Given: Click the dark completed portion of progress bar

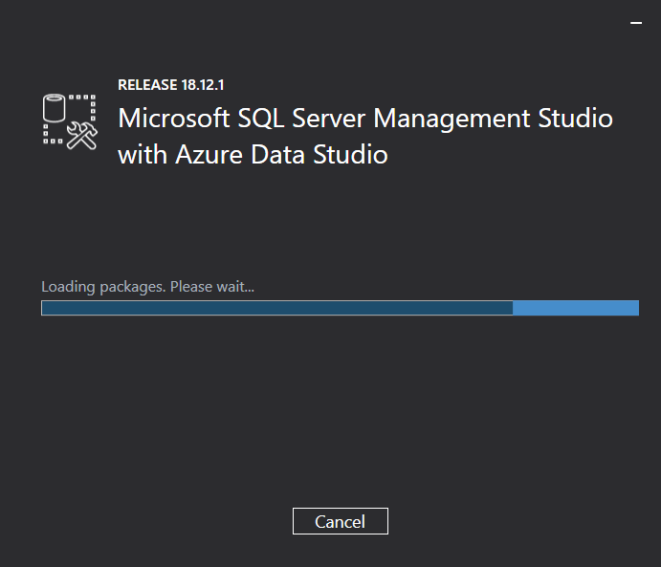Looking at the screenshot, I should click(276, 308).
